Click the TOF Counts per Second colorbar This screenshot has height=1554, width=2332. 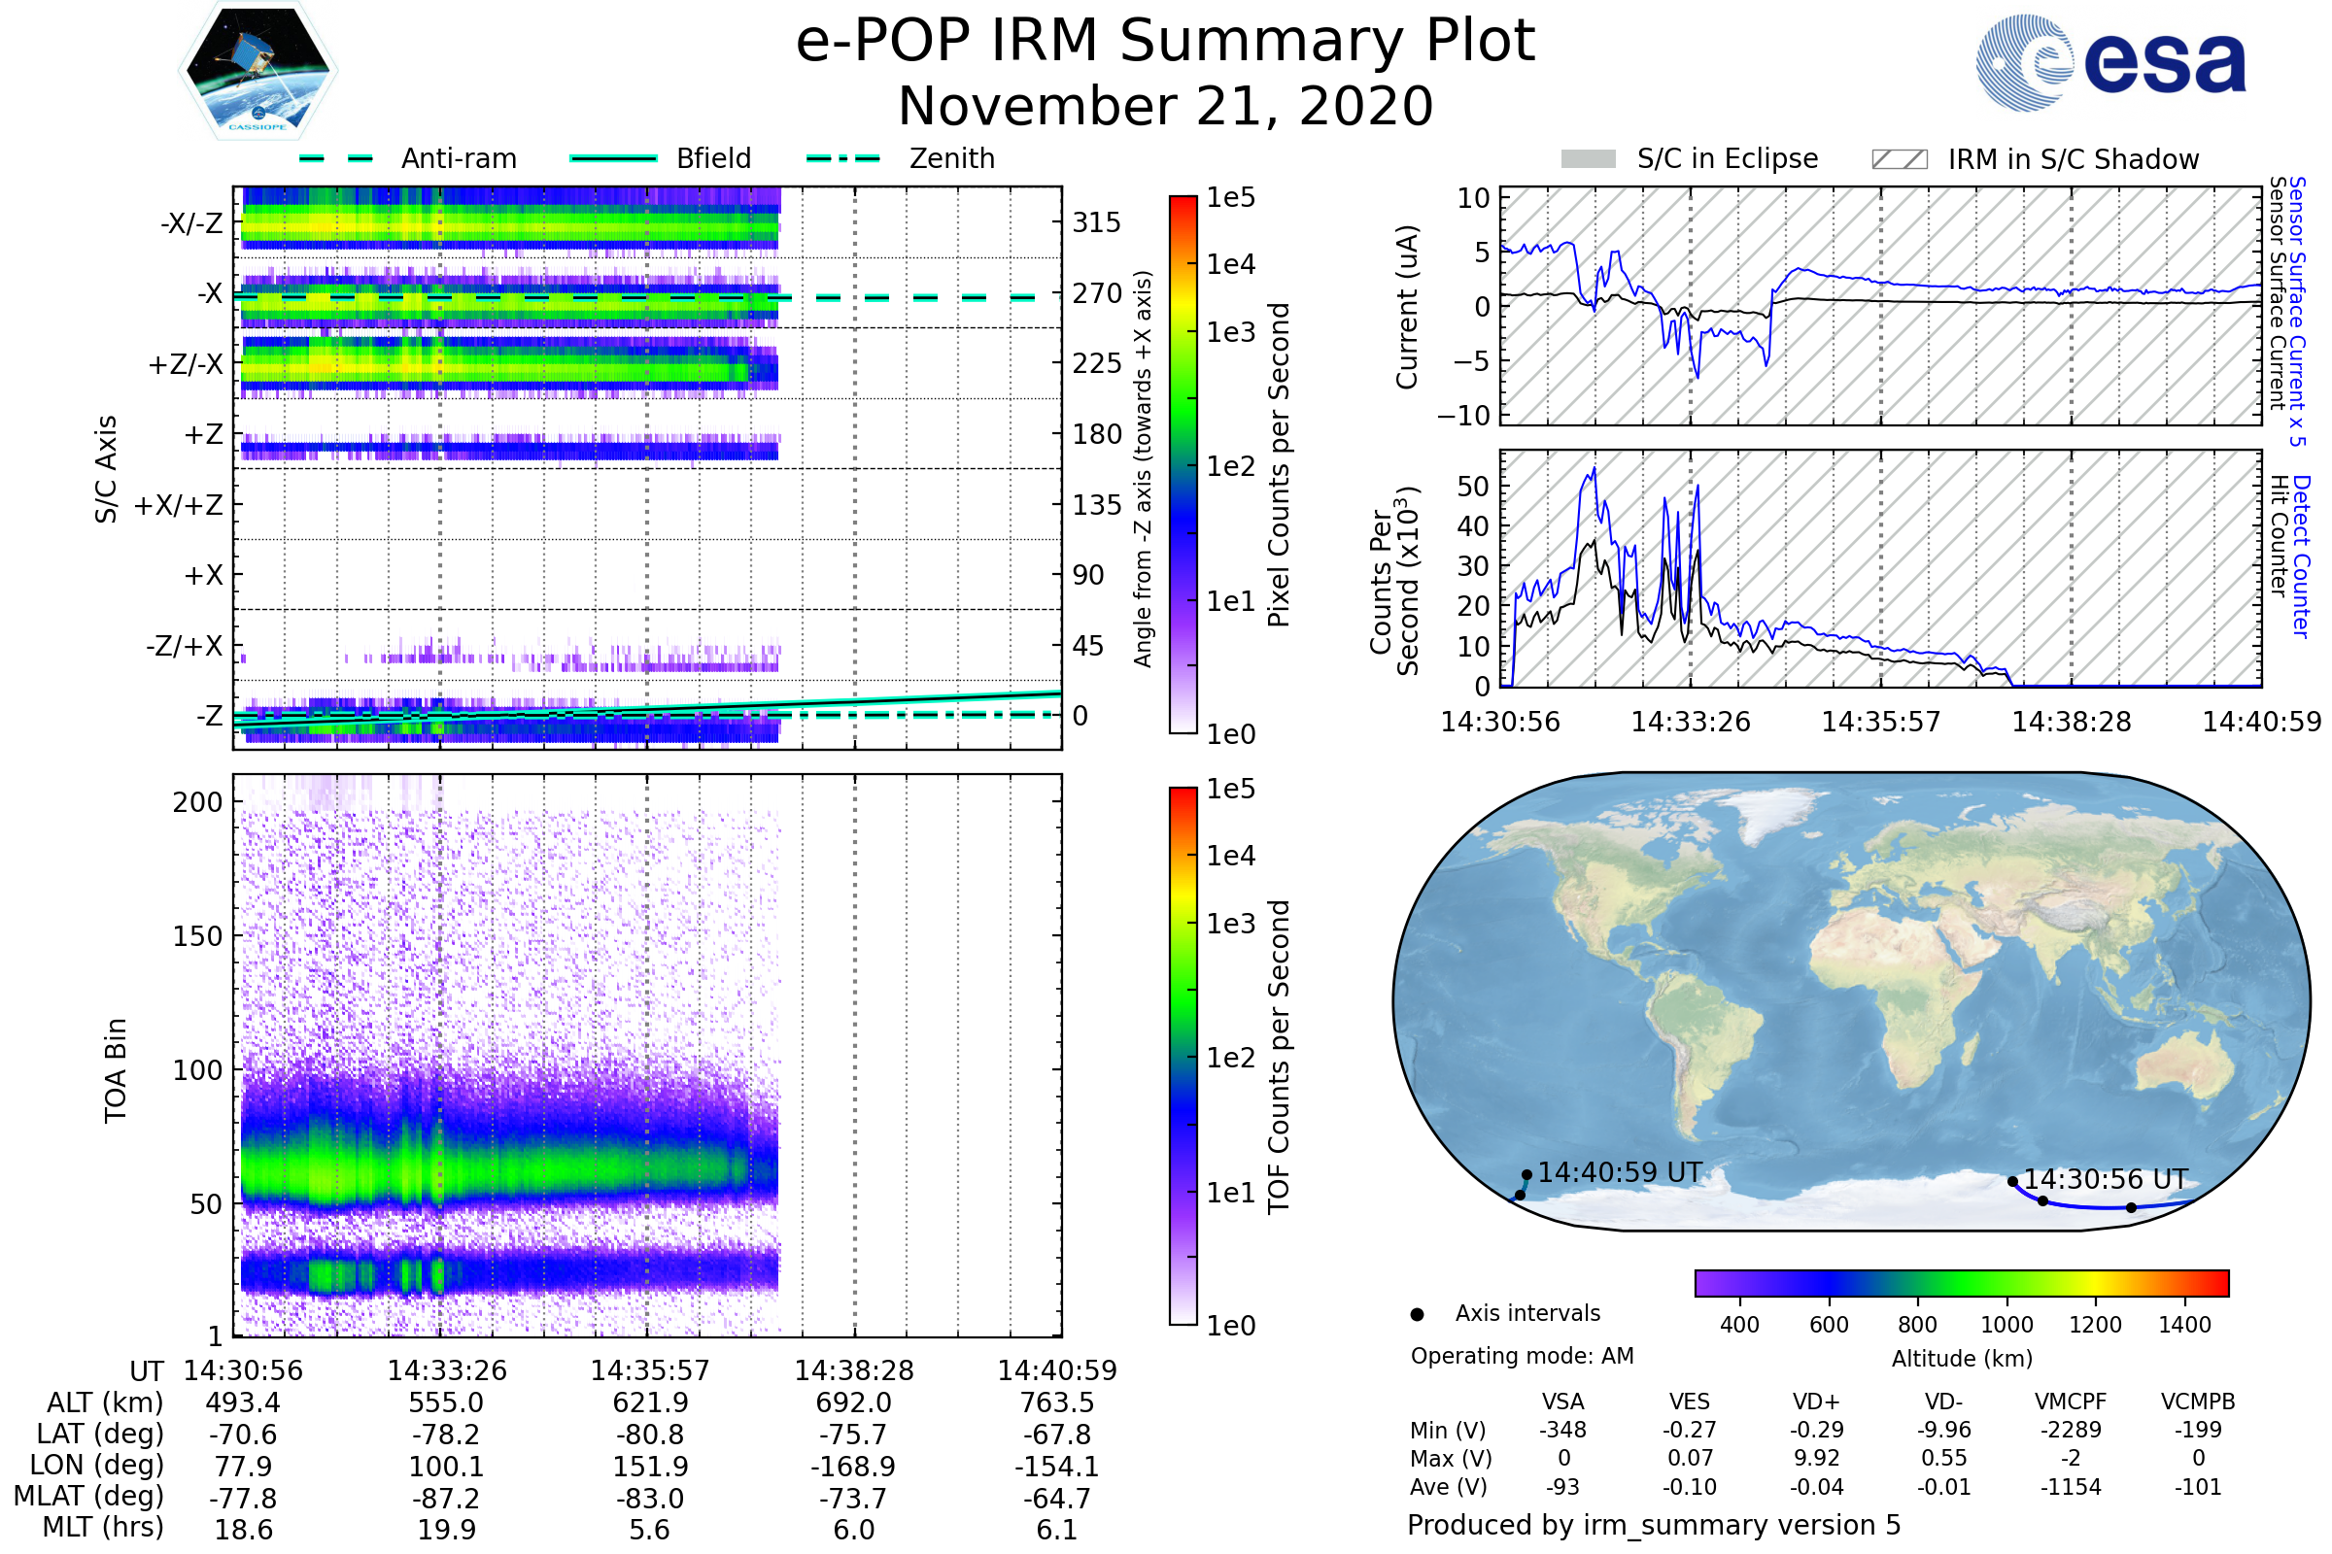[1183, 1056]
